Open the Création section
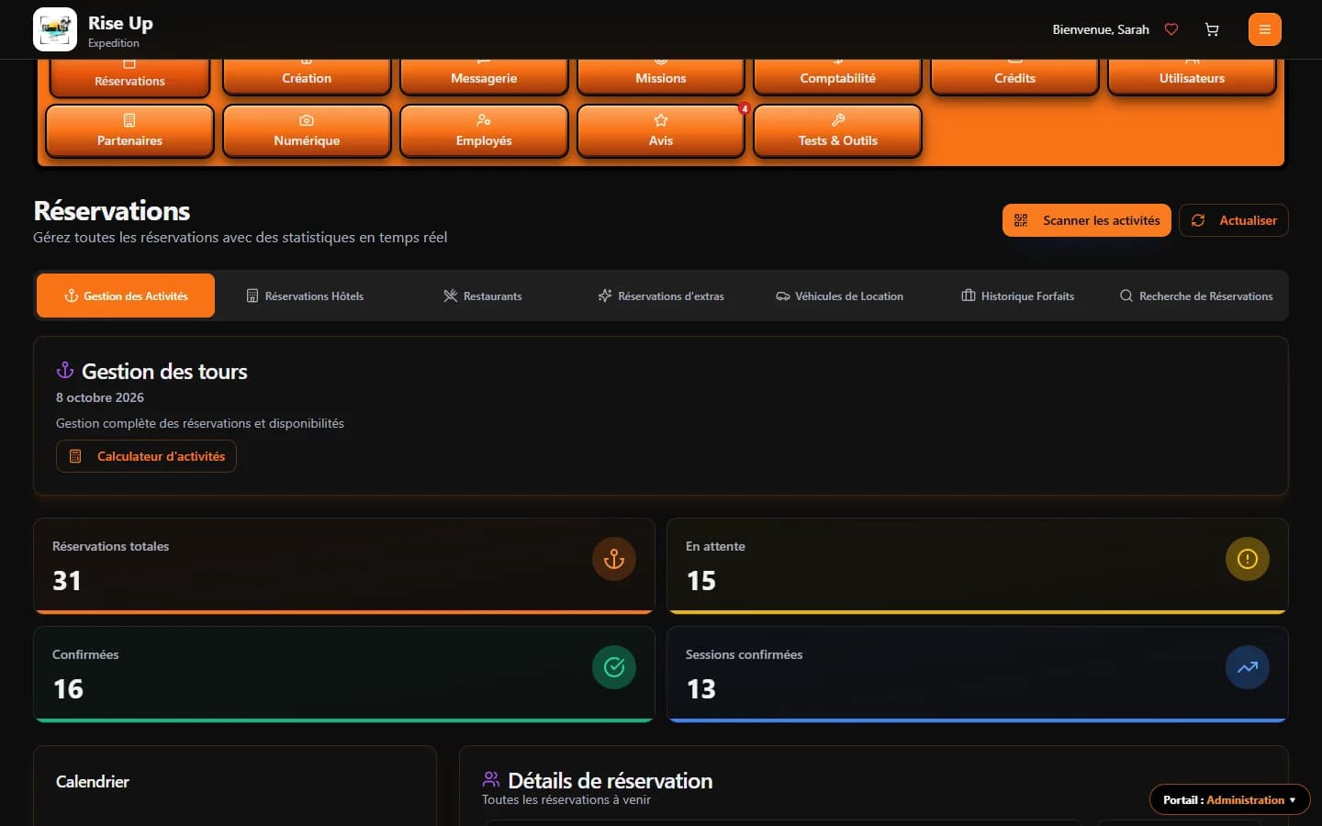This screenshot has height=826, width=1322. click(x=307, y=77)
